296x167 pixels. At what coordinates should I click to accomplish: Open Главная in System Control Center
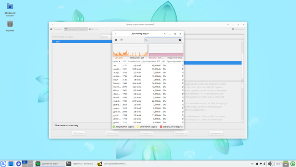(x=56, y=29)
